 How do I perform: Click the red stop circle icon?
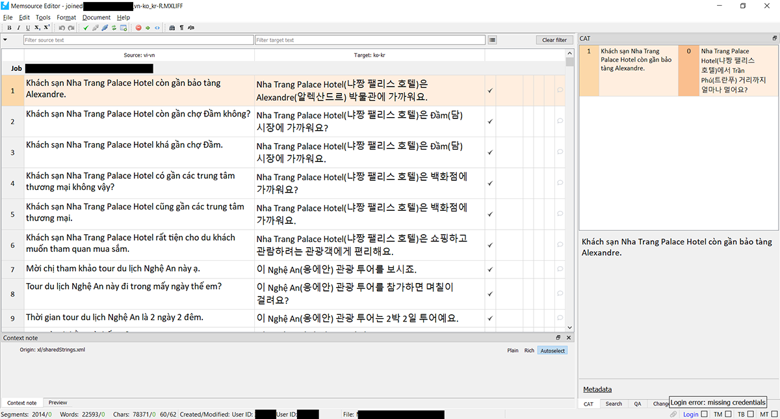138,28
